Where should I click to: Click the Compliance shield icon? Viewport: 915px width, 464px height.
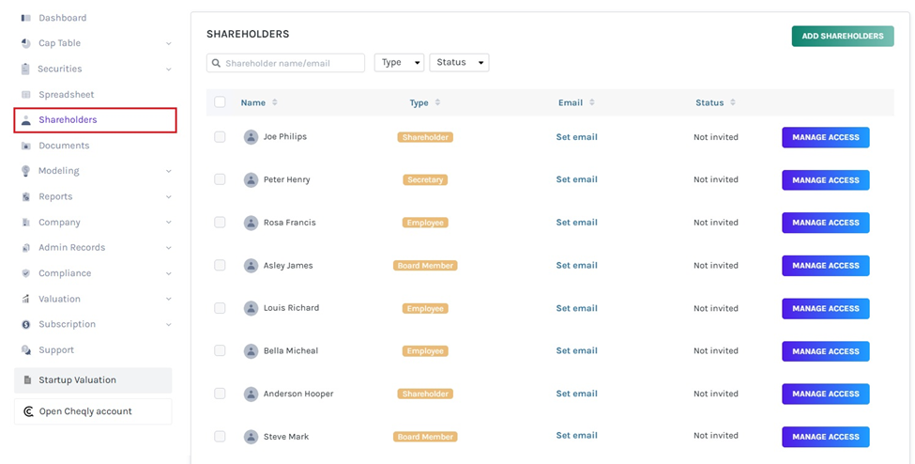(x=26, y=273)
